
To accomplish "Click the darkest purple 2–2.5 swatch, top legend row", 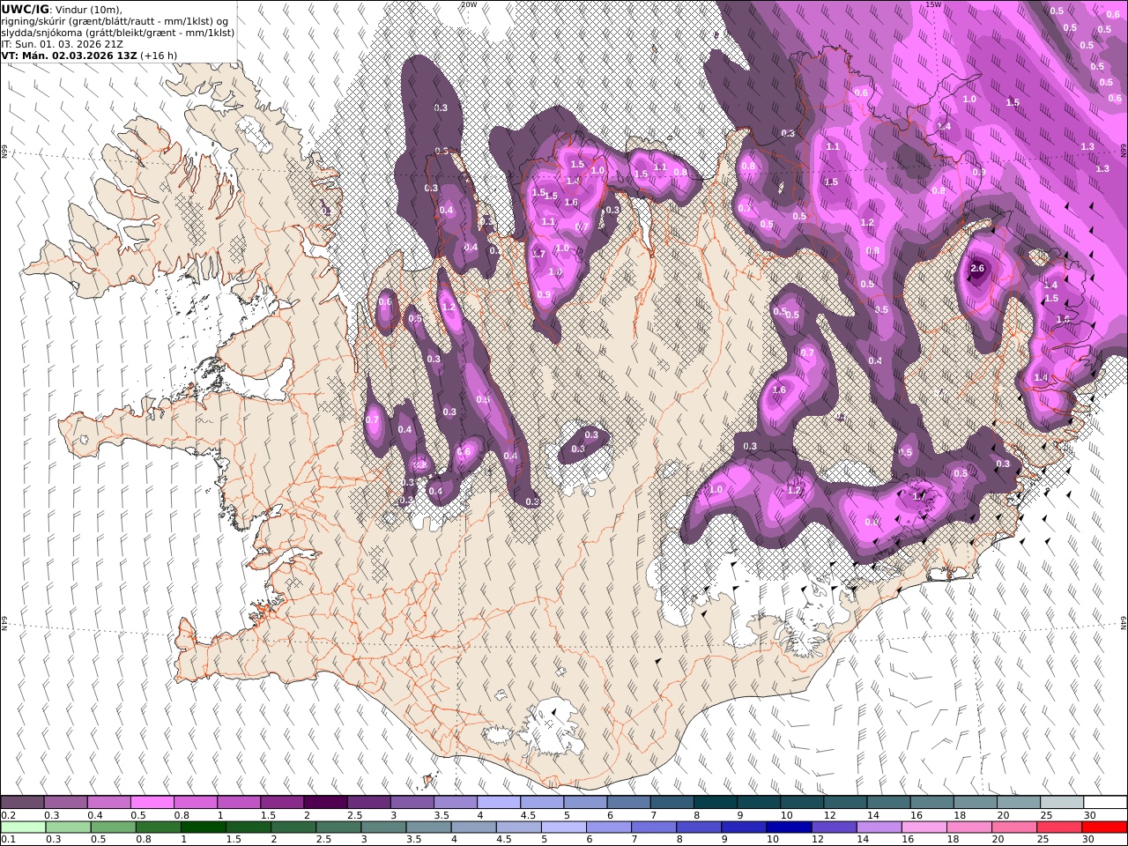I will click(x=324, y=802).
